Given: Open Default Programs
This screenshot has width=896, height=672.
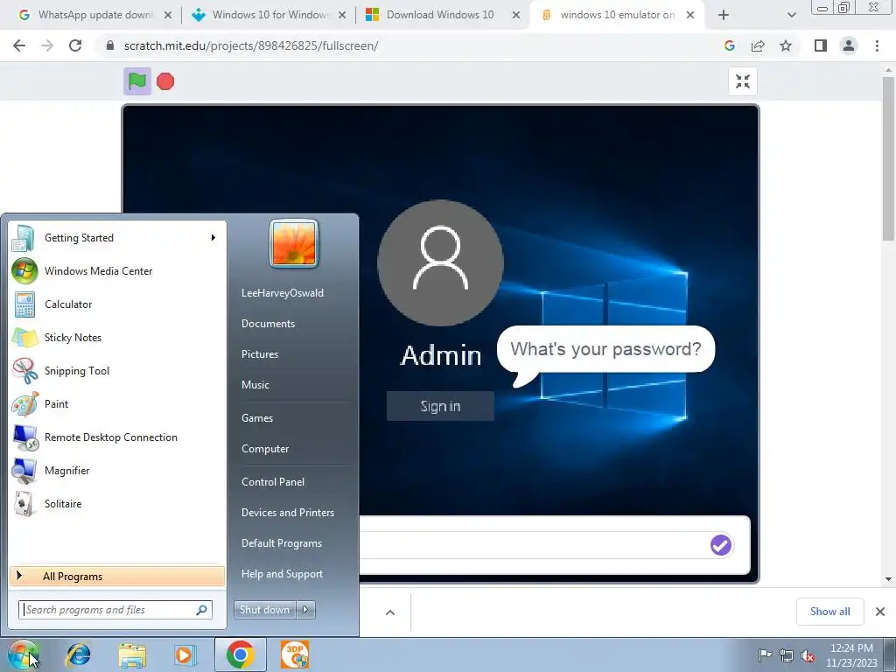Looking at the screenshot, I should (281, 543).
